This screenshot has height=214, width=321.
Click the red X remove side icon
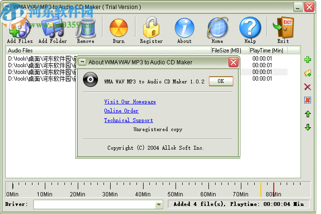(x=308, y=87)
